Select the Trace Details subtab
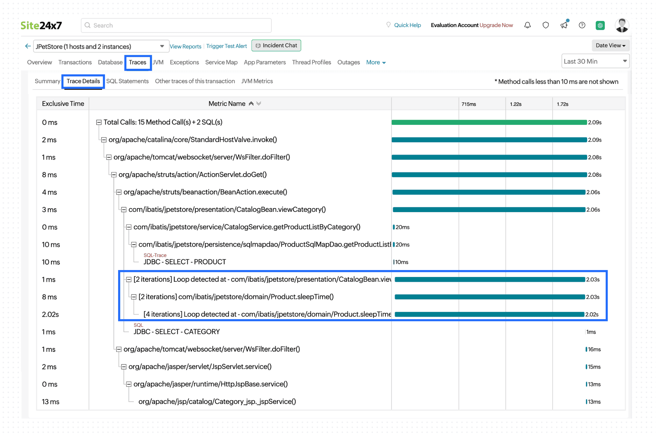The image size is (656, 435). (x=83, y=81)
